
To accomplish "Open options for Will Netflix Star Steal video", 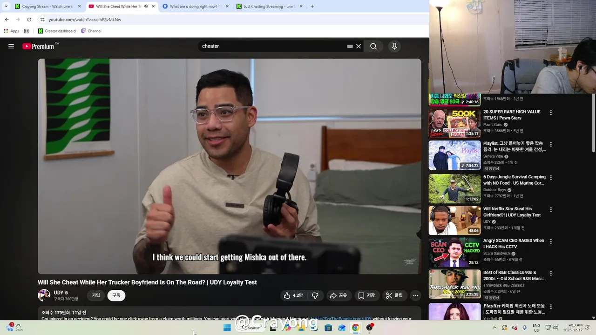I will [x=551, y=210].
